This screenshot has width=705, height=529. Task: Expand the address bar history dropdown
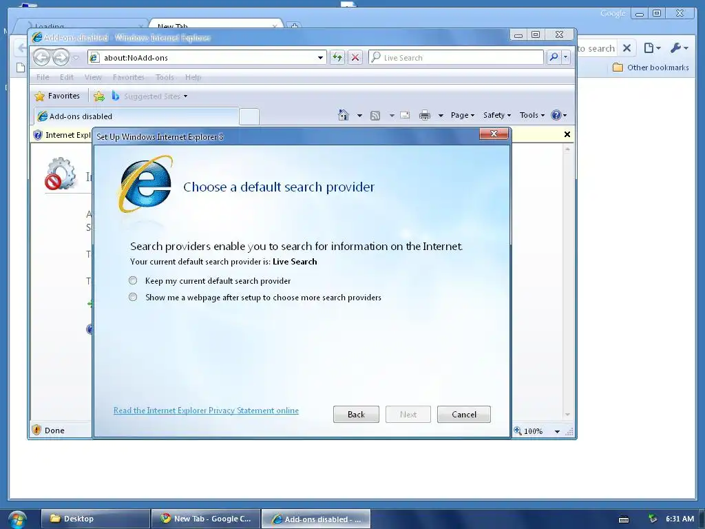coord(320,58)
